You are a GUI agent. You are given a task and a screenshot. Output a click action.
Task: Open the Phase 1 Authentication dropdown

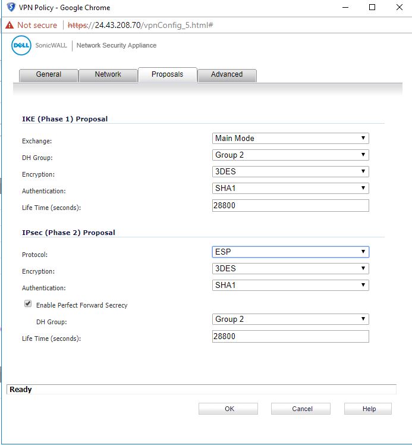click(x=290, y=189)
